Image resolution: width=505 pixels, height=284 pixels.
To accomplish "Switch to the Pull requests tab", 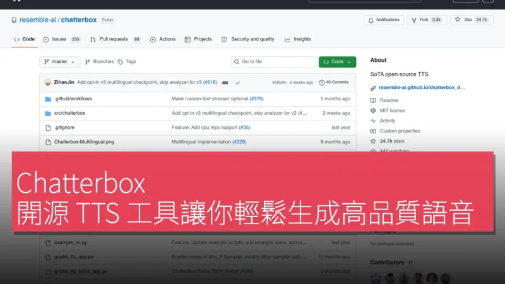I will [x=116, y=39].
